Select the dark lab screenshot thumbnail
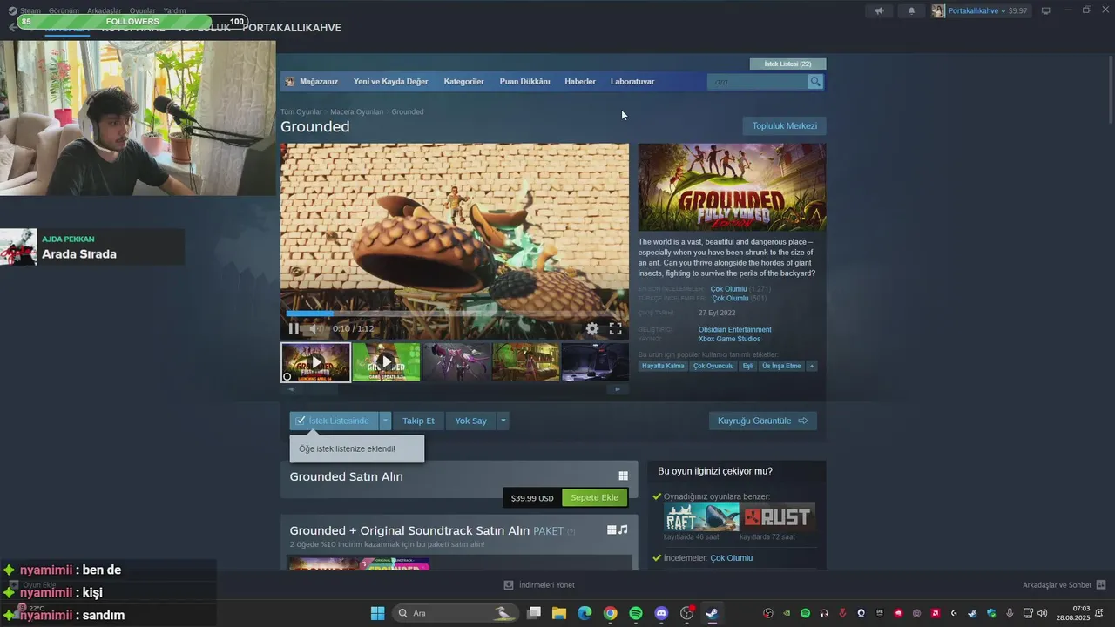The height and width of the screenshot is (627, 1115). 596,362
